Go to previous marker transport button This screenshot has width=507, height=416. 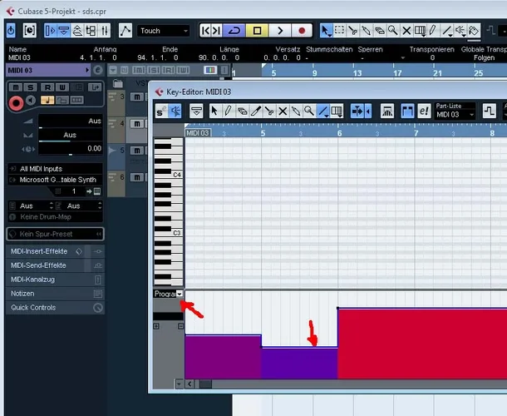click(205, 31)
